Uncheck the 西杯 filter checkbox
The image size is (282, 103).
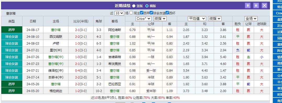point(167,13)
